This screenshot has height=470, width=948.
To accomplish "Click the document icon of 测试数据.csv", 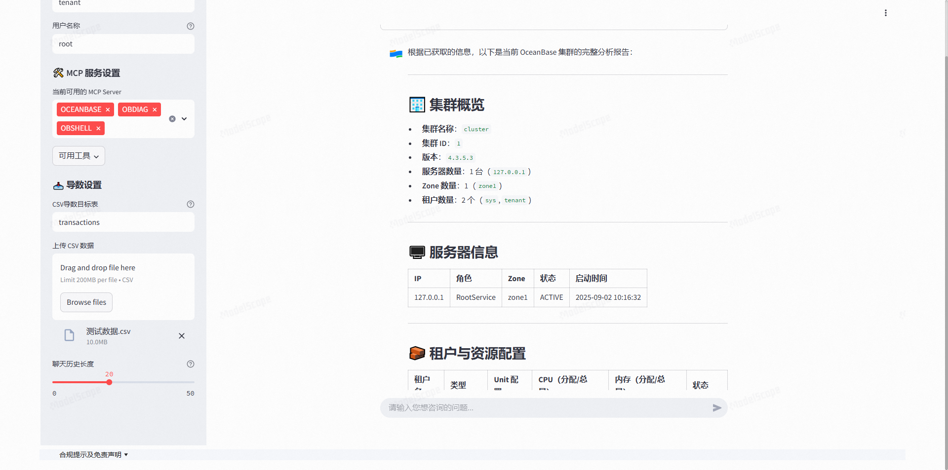I will (x=69, y=335).
